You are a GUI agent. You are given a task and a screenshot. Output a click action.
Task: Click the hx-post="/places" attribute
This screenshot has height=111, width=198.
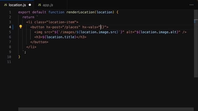coord(63,27)
